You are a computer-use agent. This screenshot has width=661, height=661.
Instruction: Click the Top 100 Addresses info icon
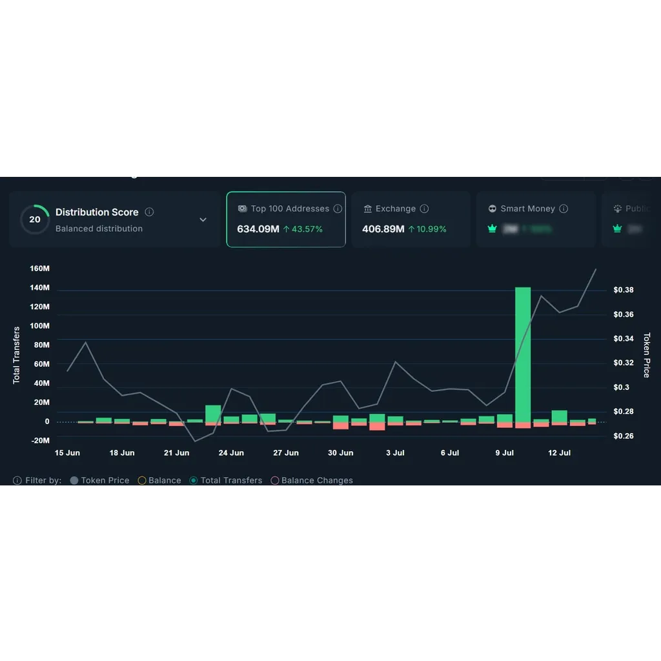[338, 208]
